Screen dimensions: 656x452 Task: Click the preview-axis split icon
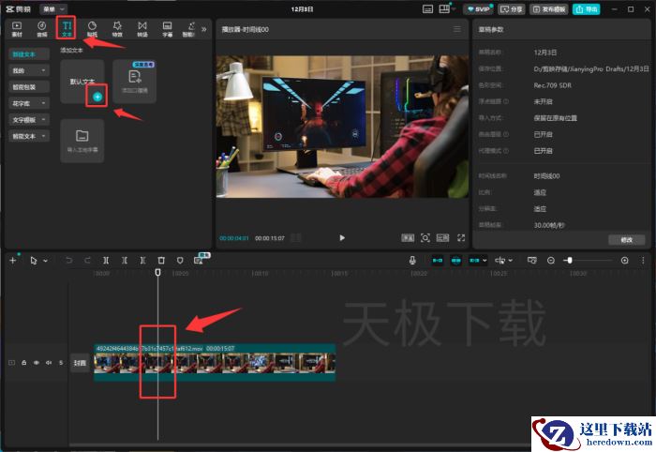click(x=499, y=261)
